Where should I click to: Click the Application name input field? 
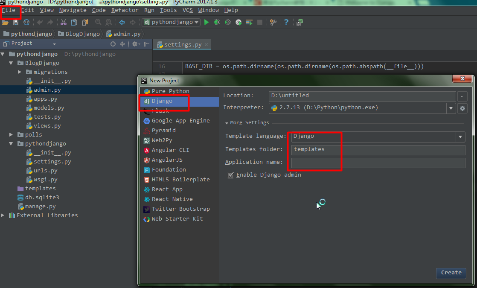[x=378, y=163]
